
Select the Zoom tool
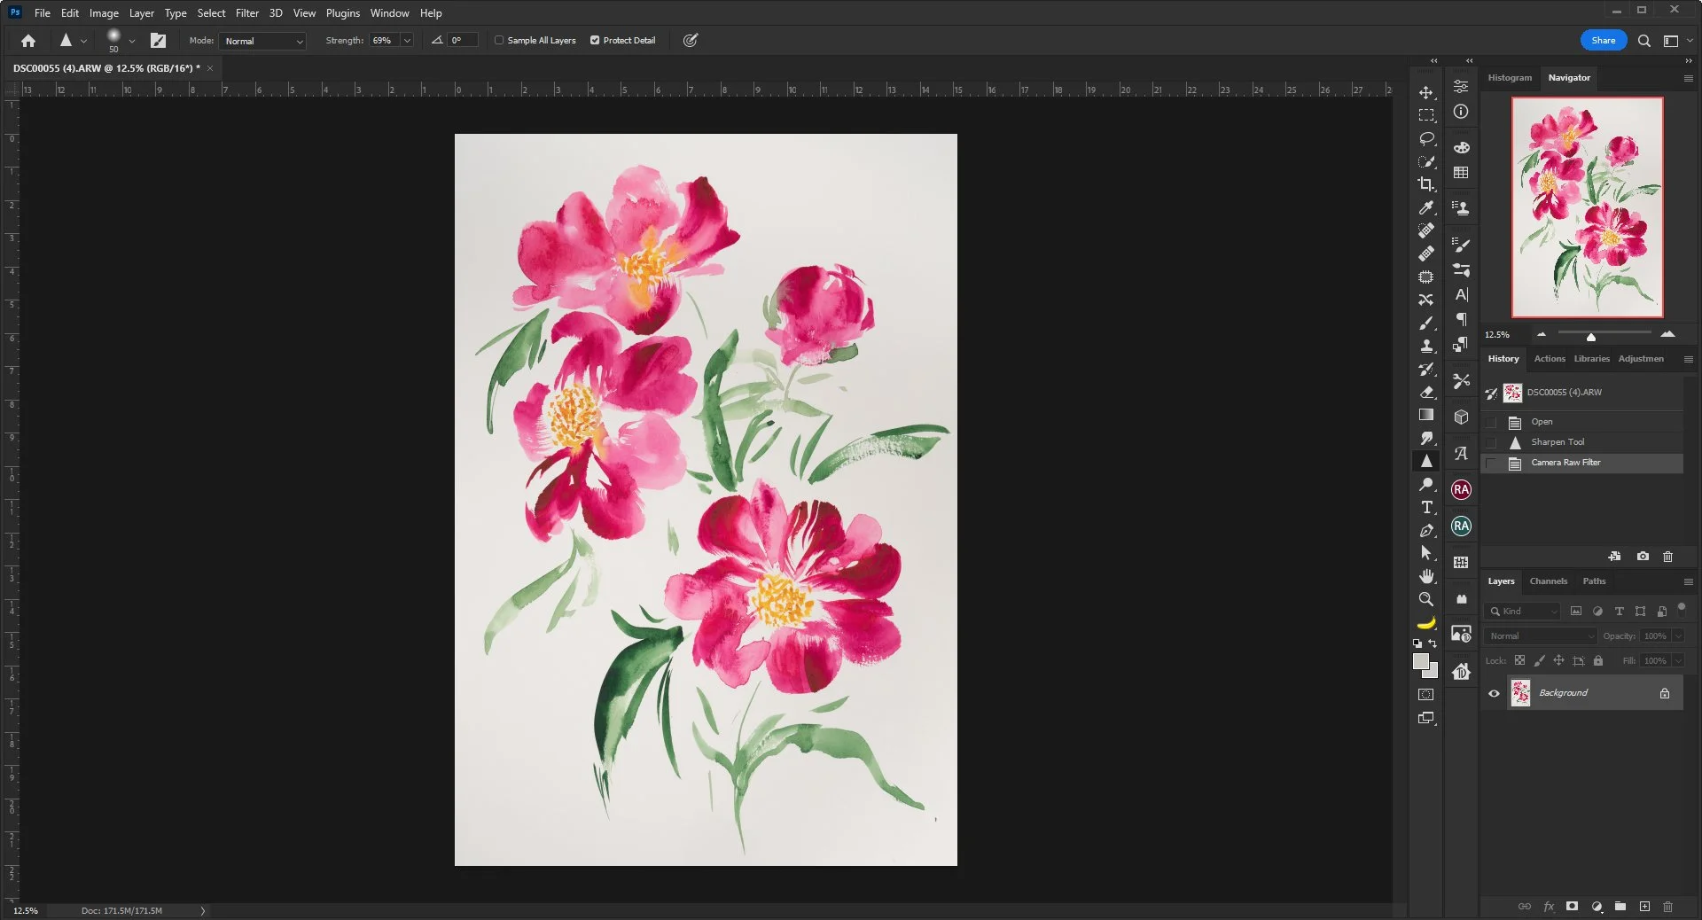pos(1425,599)
